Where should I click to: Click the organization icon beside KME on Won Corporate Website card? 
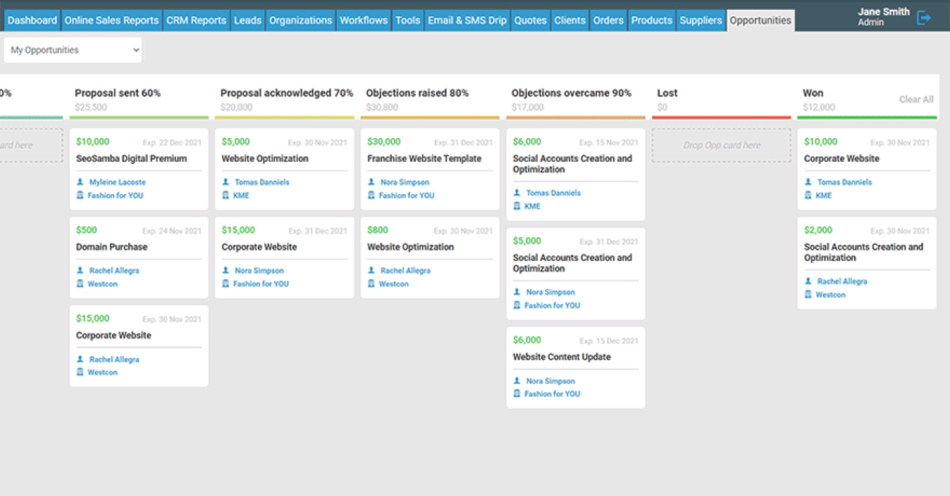pyautogui.click(x=808, y=195)
